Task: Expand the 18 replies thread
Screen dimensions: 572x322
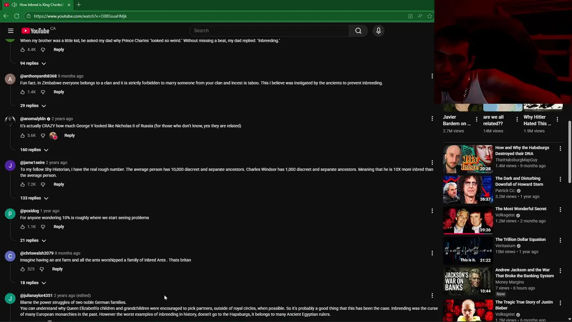Action: pos(33,283)
